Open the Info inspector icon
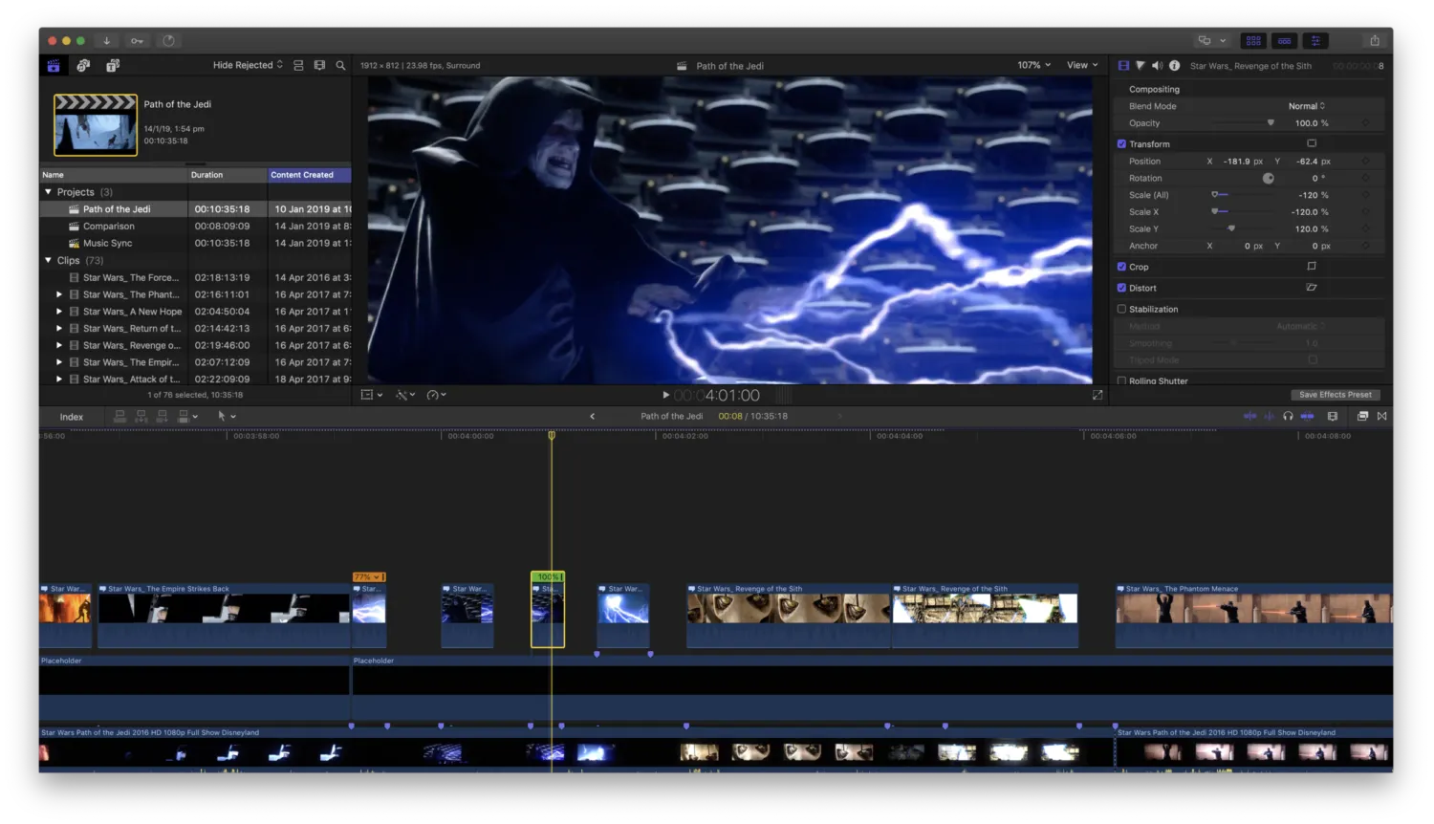Image resolution: width=1434 pixels, height=824 pixels. [1174, 66]
